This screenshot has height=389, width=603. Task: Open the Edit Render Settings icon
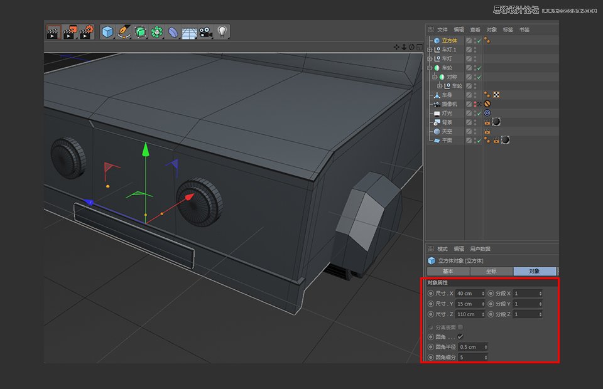pos(88,32)
